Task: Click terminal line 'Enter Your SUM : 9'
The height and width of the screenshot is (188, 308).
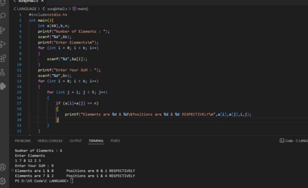Action: coord(34,166)
